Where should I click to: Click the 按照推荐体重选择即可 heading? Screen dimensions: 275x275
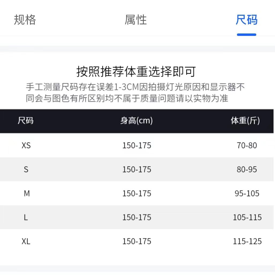(x=136, y=71)
